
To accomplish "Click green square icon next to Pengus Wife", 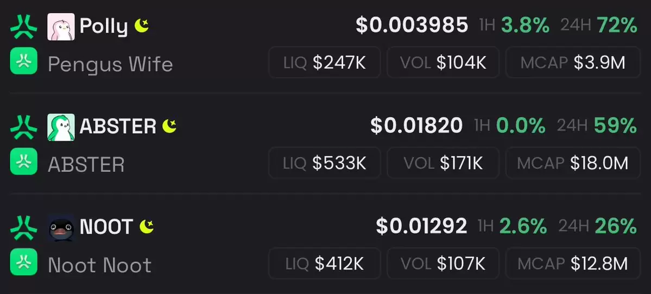I will tap(24, 61).
